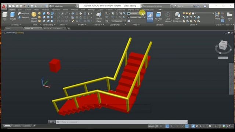Open the status bar customization menu icon

click(x=232, y=126)
